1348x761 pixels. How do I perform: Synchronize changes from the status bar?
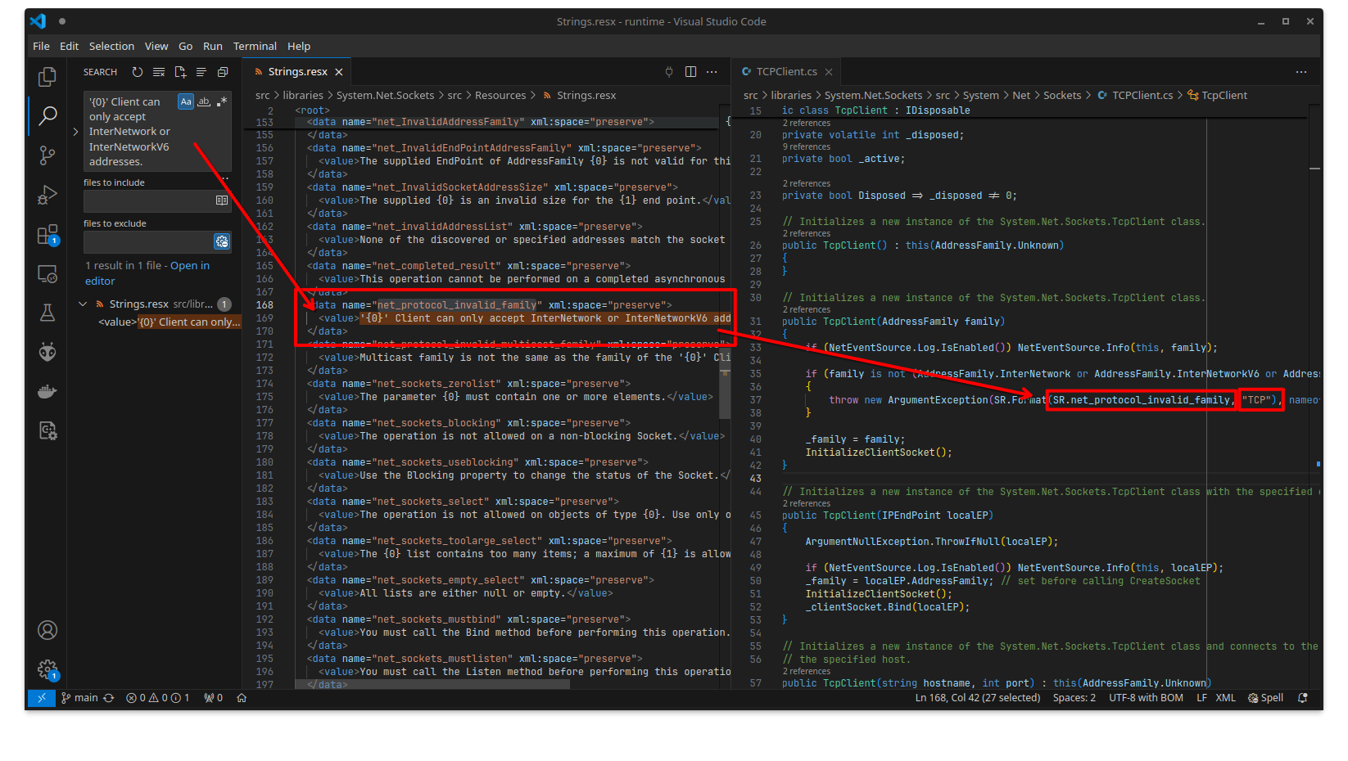click(109, 698)
